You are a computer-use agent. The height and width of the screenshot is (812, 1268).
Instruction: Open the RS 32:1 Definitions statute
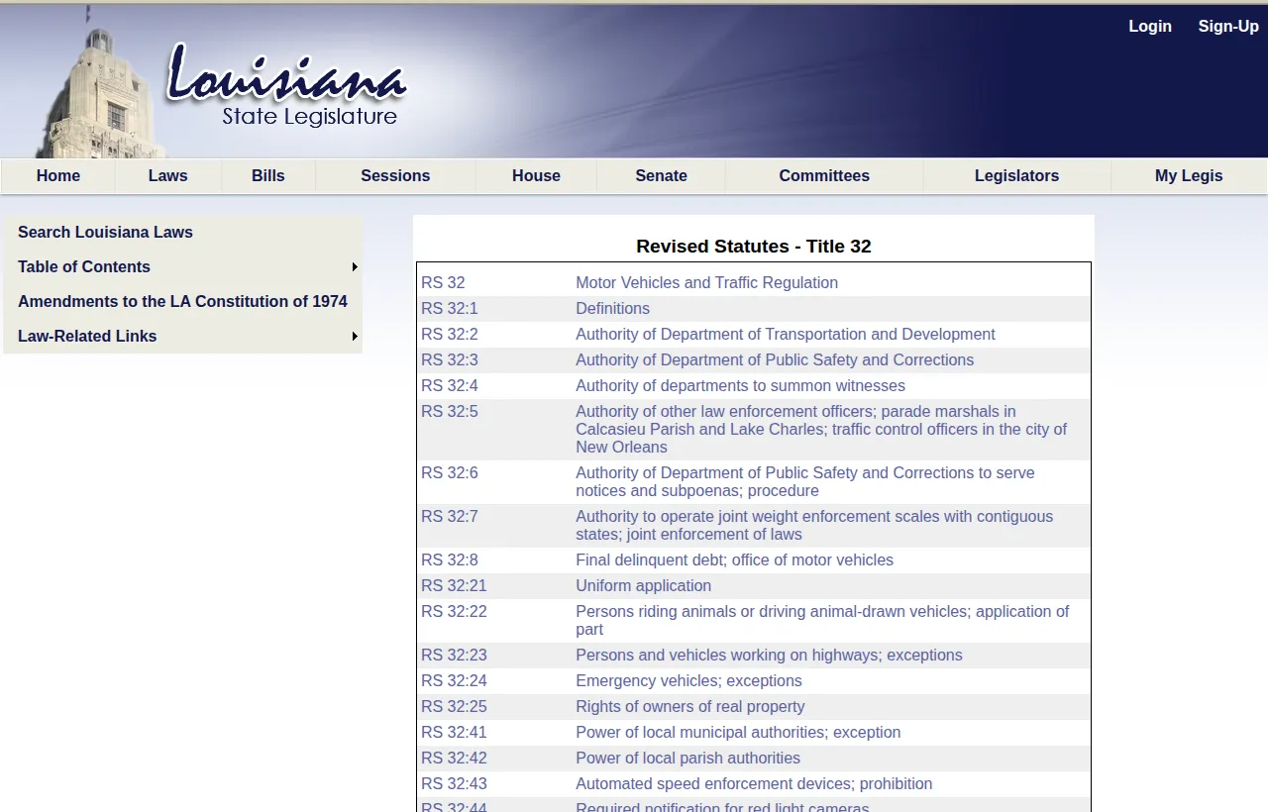coord(612,308)
